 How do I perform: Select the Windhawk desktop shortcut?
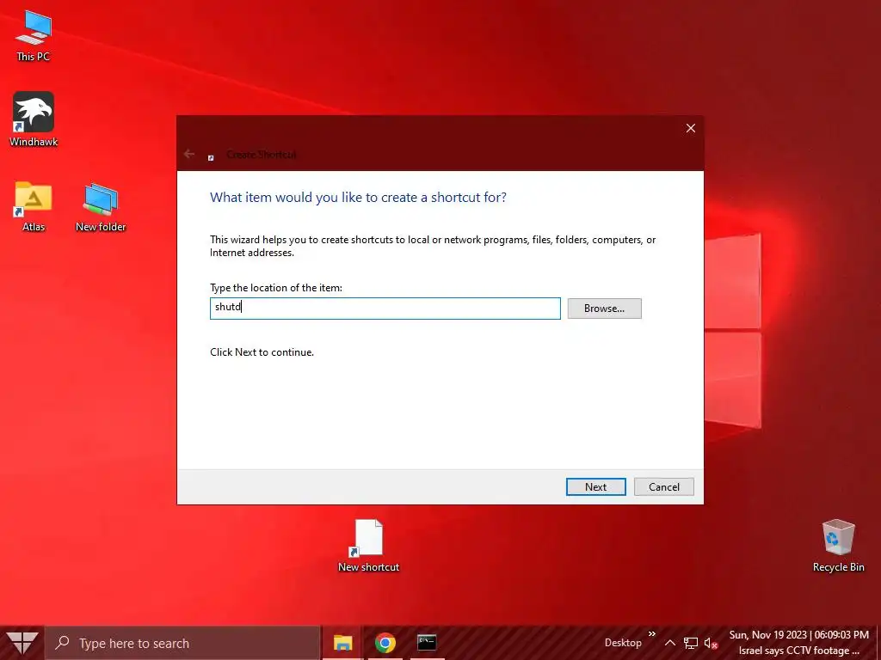point(34,119)
